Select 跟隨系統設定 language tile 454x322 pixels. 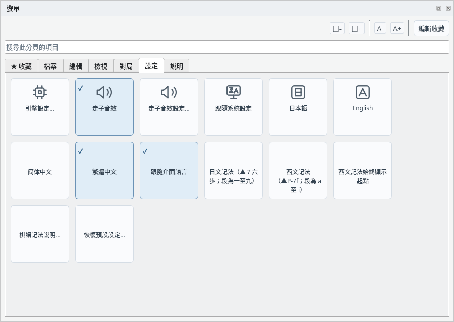click(x=234, y=107)
